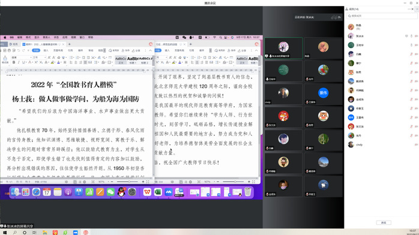Toggle justify alignment in left WPS window

point(85,62)
